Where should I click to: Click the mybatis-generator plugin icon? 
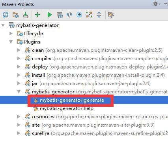pos(28,91)
